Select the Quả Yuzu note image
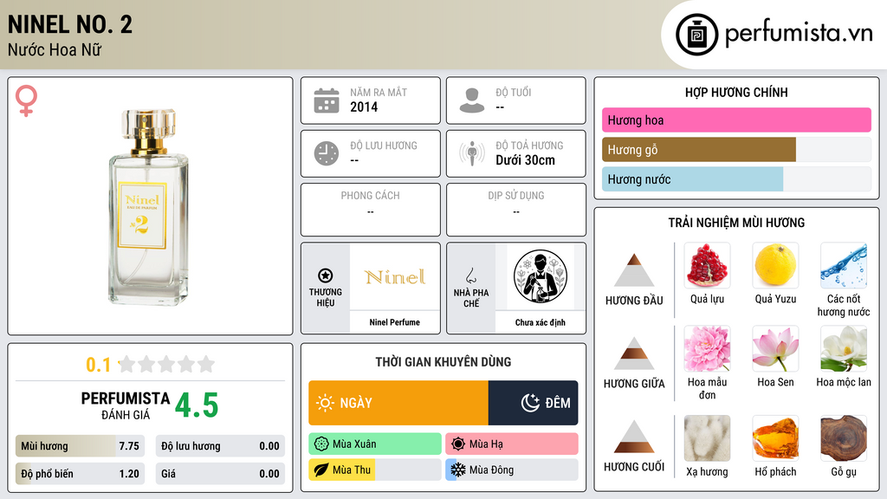887x499 pixels. (x=775, y=265)
